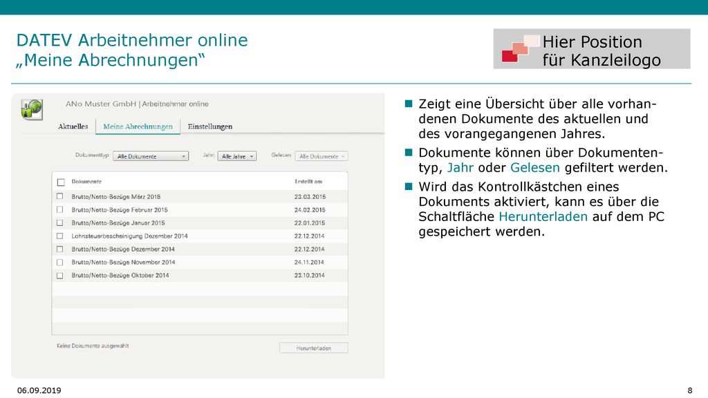708x398 pixels.
Task: Toggle the select-all Dokumente checkbox
Action: coord(61,182)
